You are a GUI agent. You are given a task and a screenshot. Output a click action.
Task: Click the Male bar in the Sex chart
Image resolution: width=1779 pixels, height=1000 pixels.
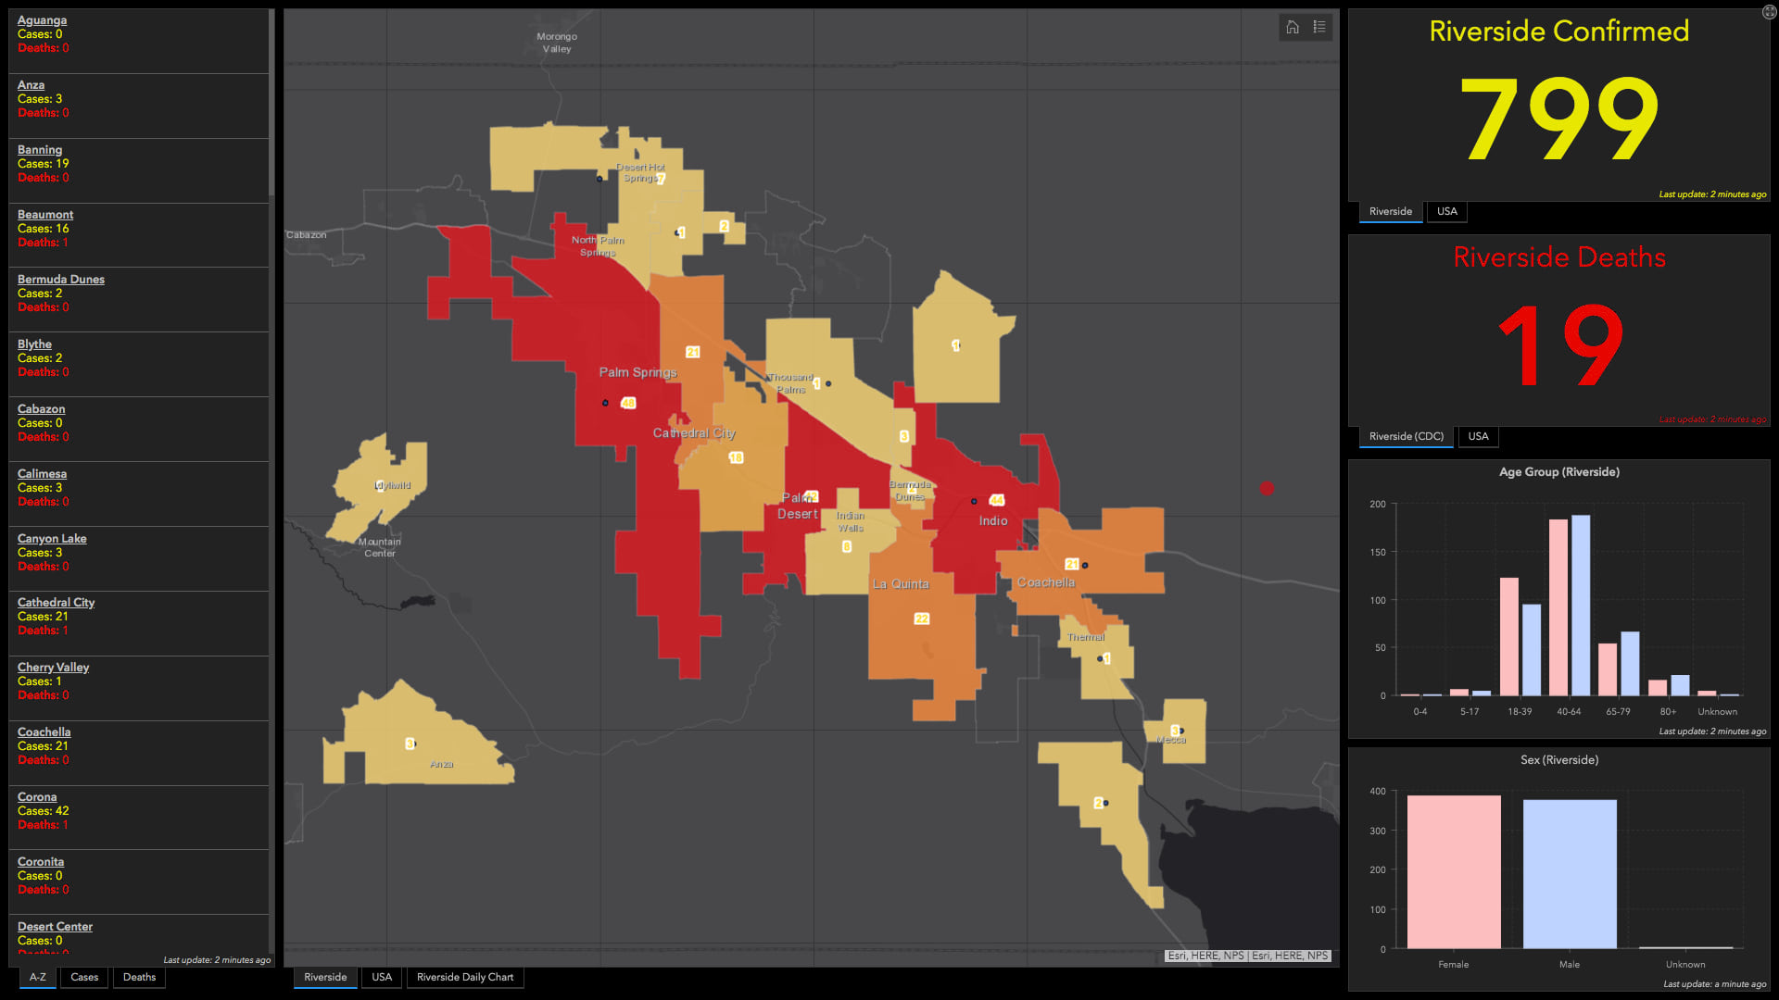(x=1569, y=870)
